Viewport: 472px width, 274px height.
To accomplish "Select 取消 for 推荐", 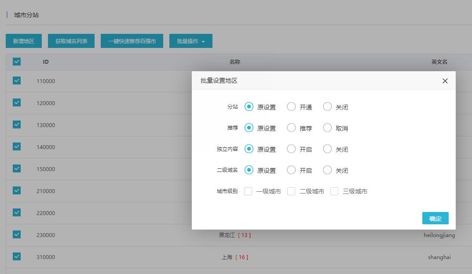I will tap(327, 128).
